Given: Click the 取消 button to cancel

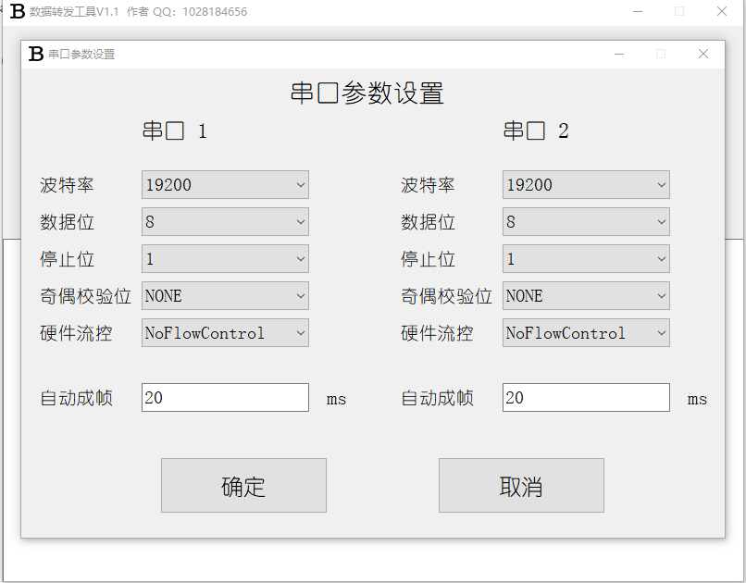Looking at the screenshot, I should (x=520, y=485).
